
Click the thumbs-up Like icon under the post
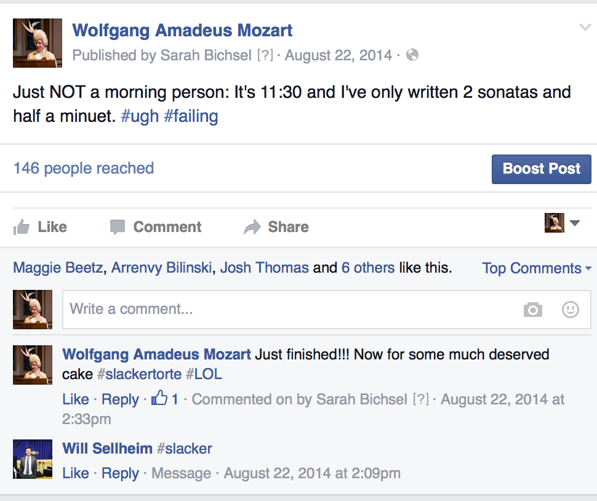click(22, 227)
